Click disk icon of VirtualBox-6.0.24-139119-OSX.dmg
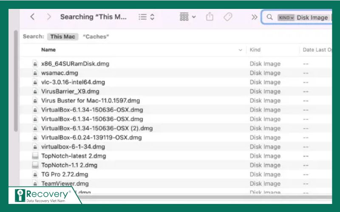 (x=35, y=137)
